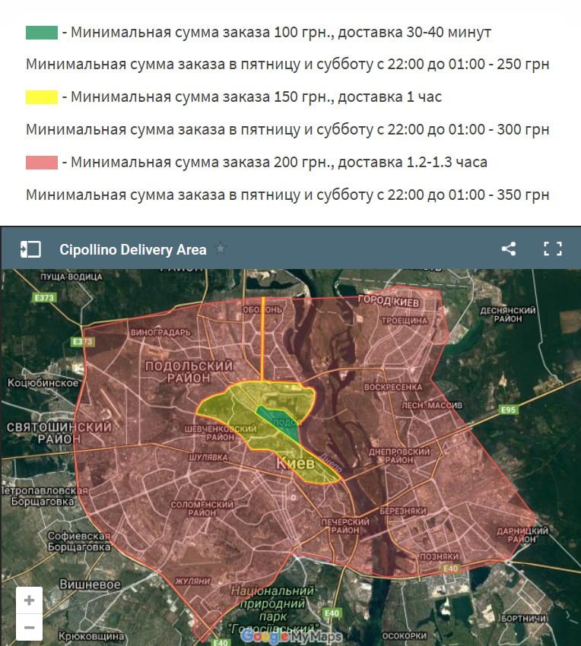Viewport: 581px width, 646px height.
Task: Click the red zone at Троещина label
Action: [404, 321]
